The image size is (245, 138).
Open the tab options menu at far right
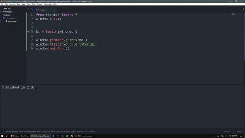[x=243, y=9]
